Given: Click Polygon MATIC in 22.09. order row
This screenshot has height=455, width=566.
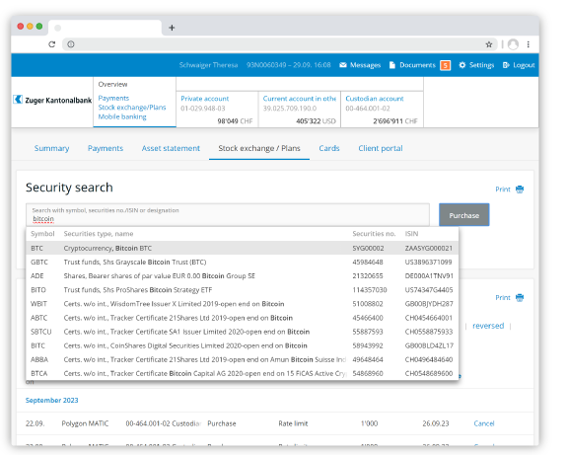Looking at the screenshot, I should [85, 423].
